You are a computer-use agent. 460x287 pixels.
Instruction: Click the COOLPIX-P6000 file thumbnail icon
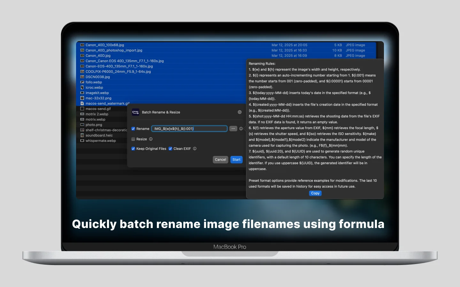82,71
